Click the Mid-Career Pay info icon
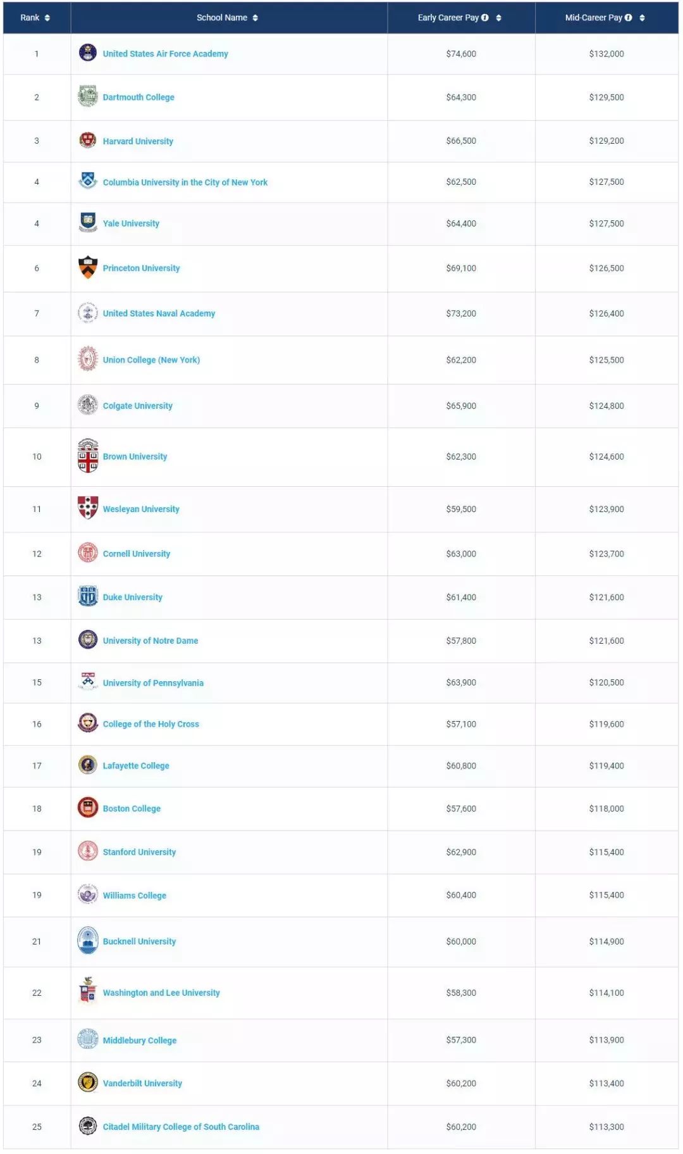 629,18
